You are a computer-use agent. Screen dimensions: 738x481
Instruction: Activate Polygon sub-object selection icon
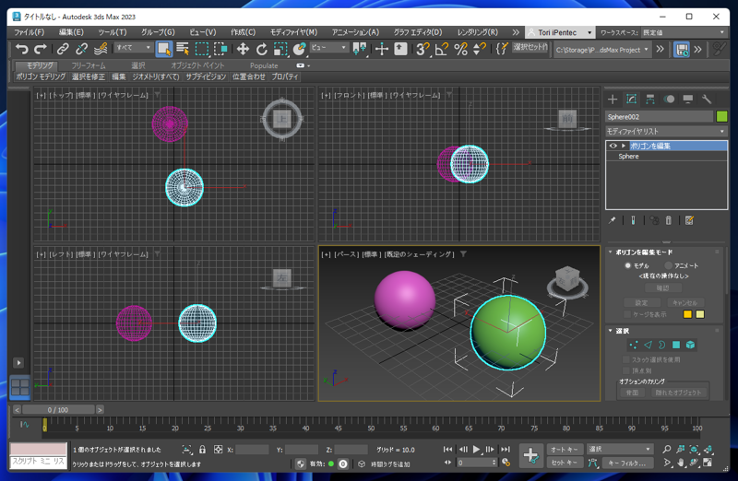click(x=676, y=345)
